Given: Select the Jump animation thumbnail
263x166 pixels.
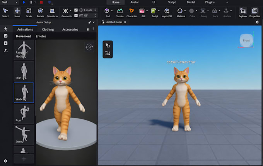Looking at the screenshot, I should click(x=24, y=135).
